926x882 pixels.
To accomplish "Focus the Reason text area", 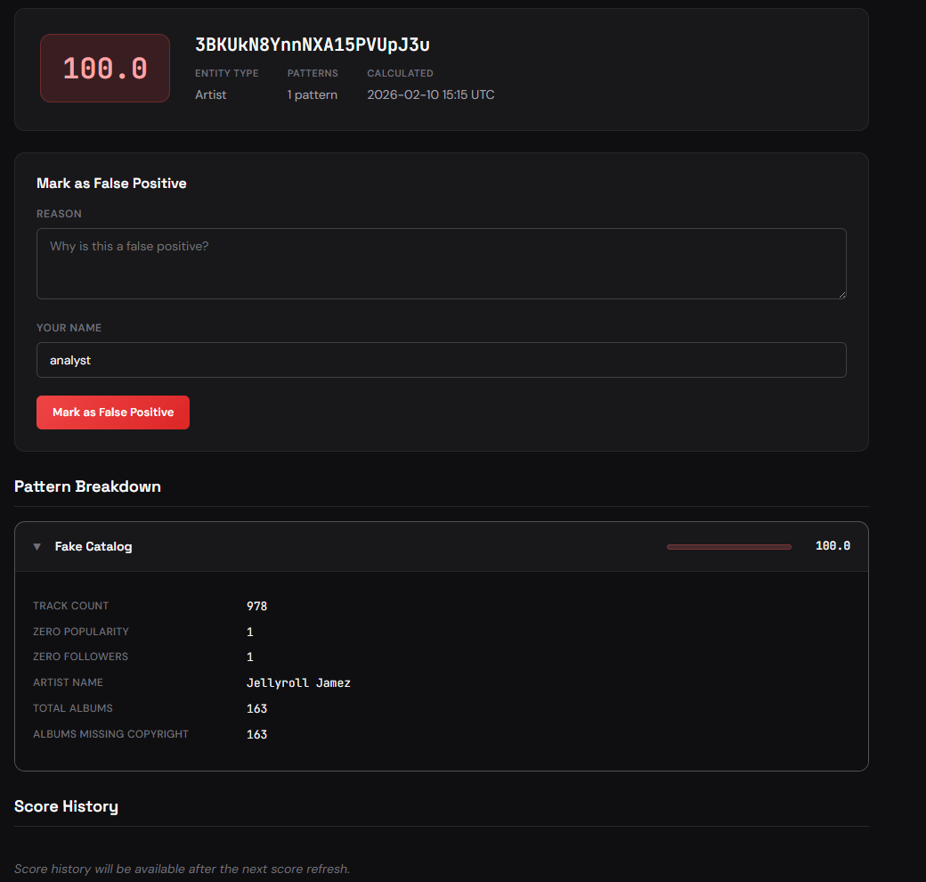I will [x=441, y=263].
